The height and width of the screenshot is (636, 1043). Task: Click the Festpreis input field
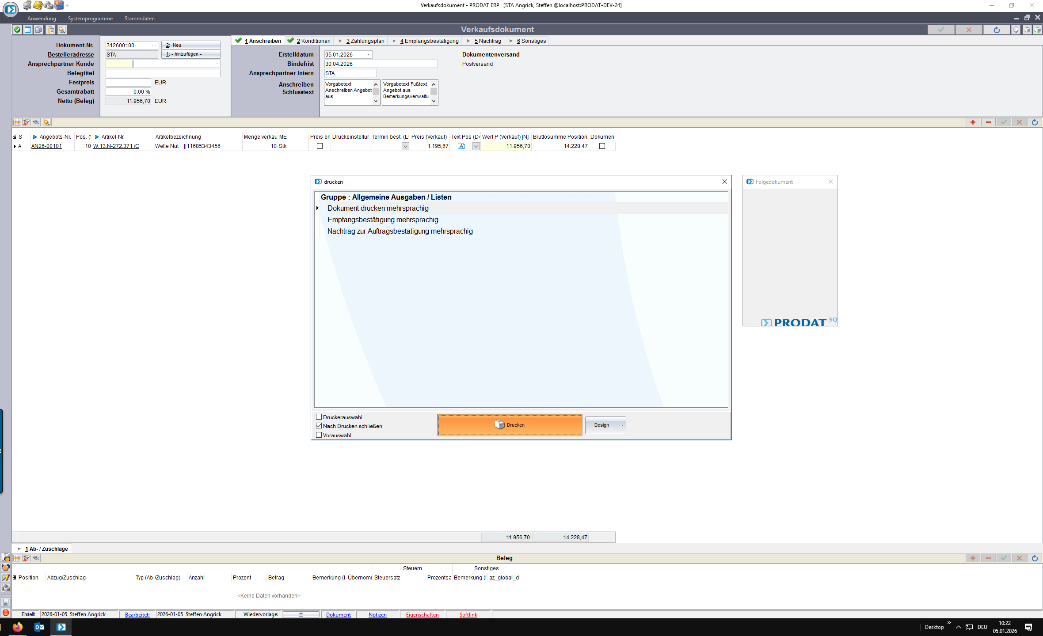[x=128, y=83]
